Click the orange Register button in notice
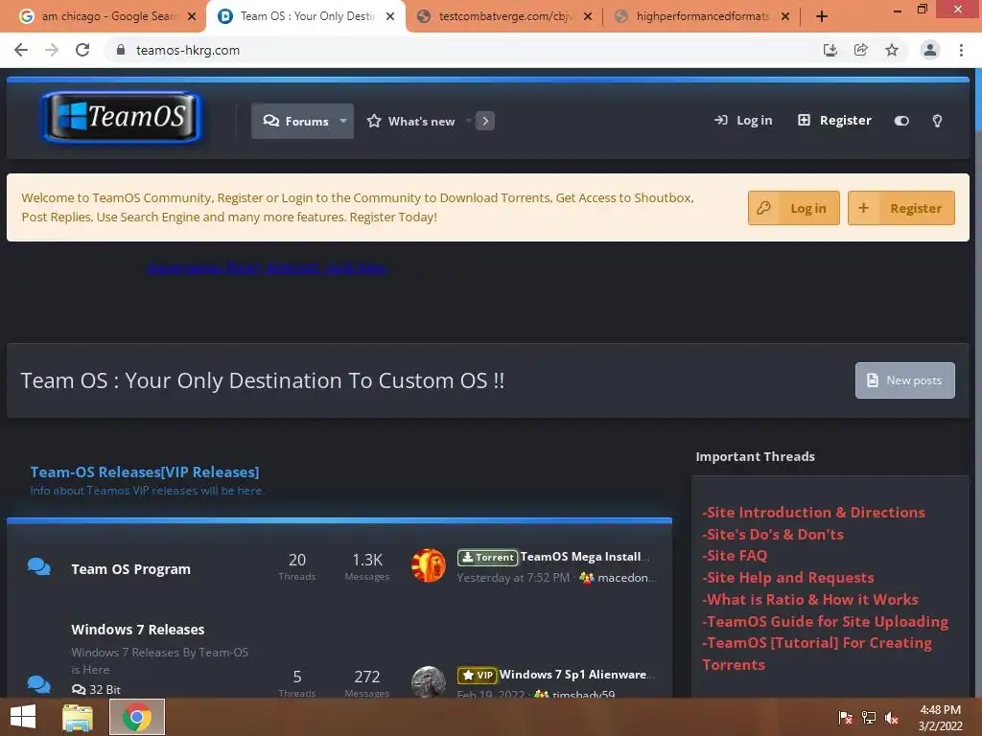The image size is (982, 736). (901, 208)
